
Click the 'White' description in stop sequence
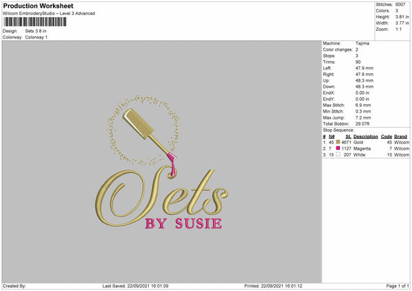(x=359, y=154)
